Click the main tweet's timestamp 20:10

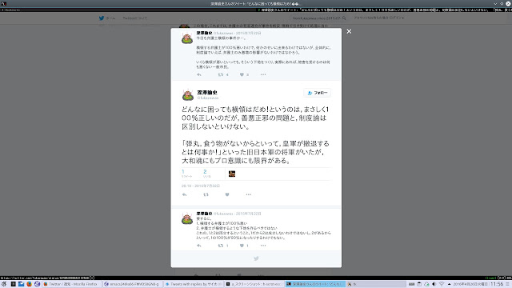(201, 186)
